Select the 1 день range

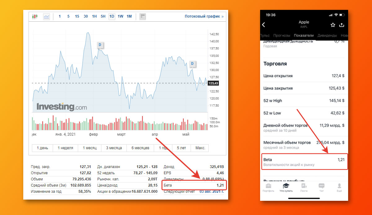click(x=42, y=148)
